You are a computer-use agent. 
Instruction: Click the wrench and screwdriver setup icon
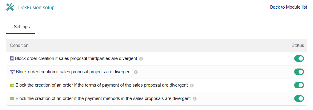coord(10,7)
